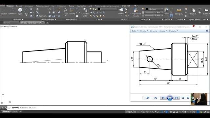Toggle polar tracking in status bar
The width and height of the screenshot is (210, 118).
[147, 112]
